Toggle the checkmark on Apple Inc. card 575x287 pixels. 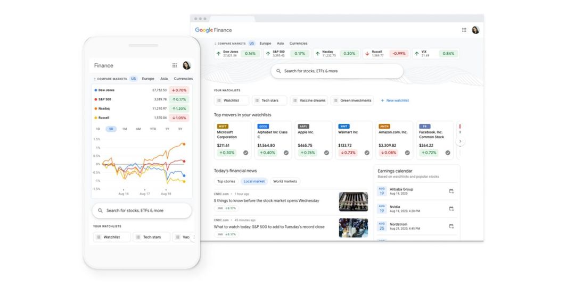tap(326, 153)
